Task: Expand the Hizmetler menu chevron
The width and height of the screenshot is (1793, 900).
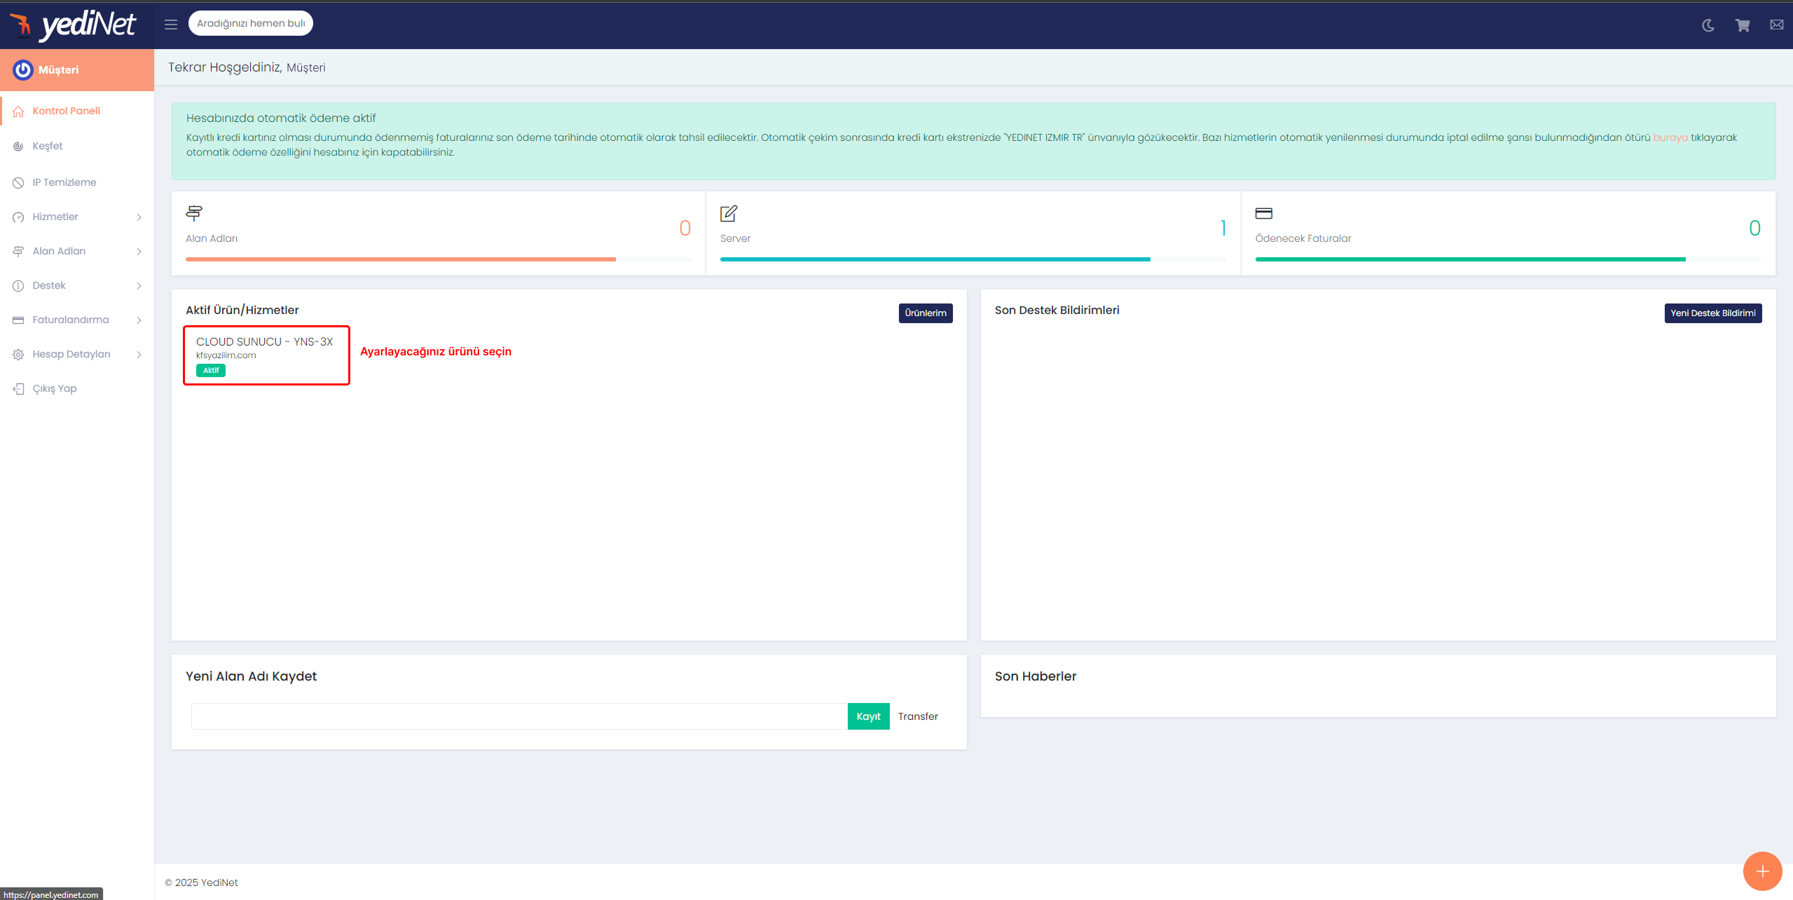Action: (x=139, y=217)
